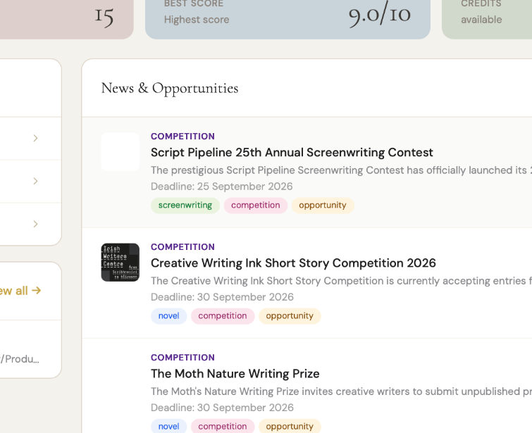The height and width of the screenshot is (433, 532).
Task: Click the 'Highest score' caption
Action: point(197,20)
